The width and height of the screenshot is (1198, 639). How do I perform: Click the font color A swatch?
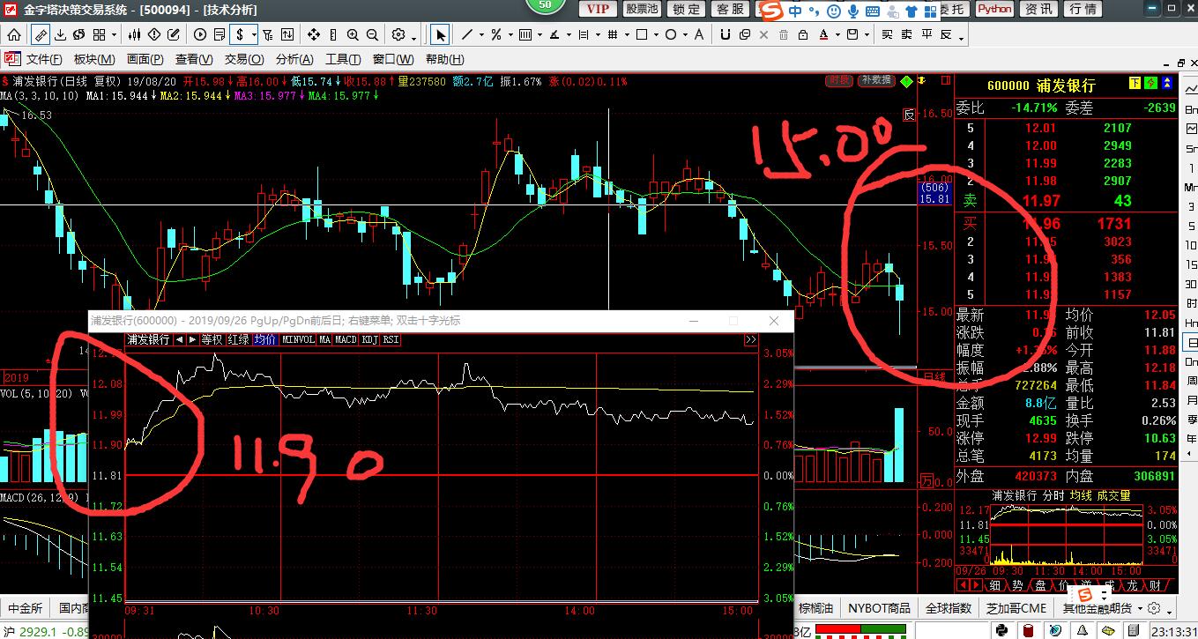point(824,34)
